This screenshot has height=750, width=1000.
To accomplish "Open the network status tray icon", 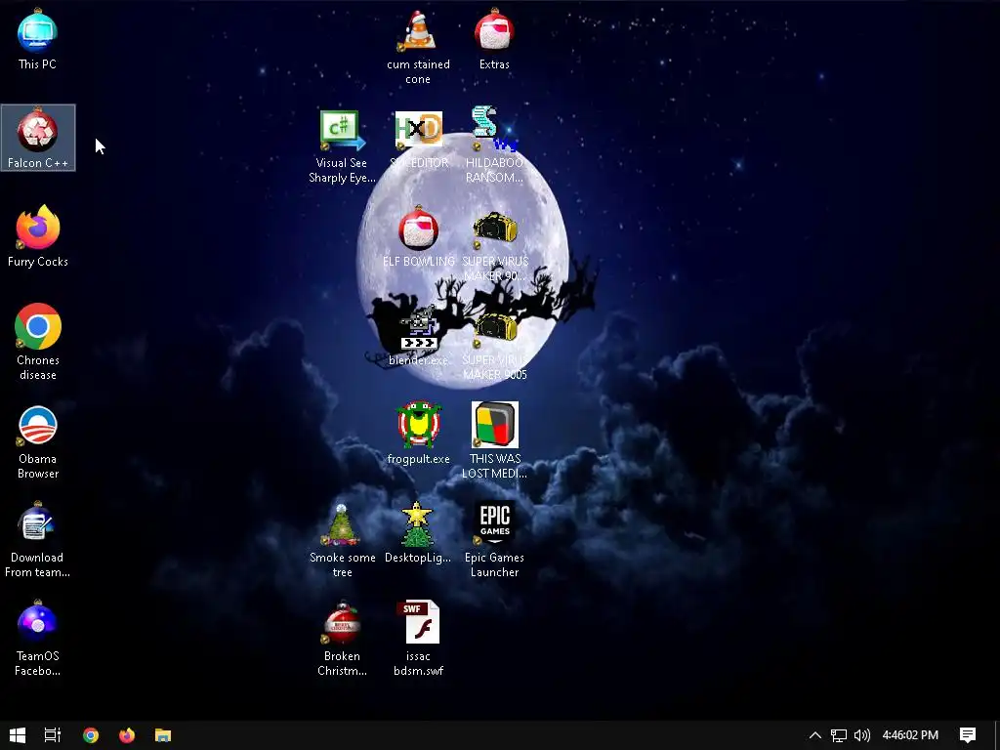I will (839, 735).
